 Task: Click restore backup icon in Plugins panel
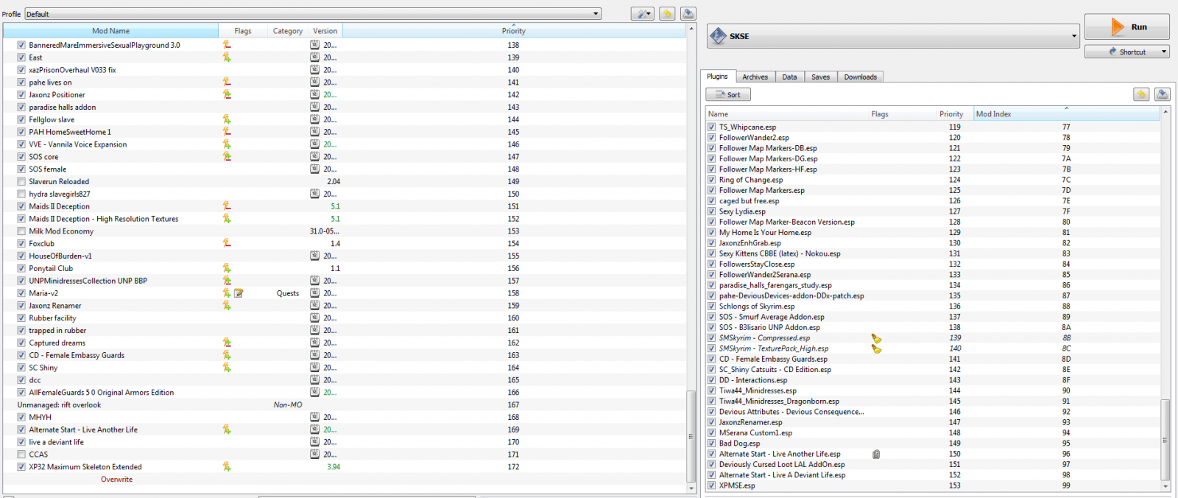coord(1140,94)
